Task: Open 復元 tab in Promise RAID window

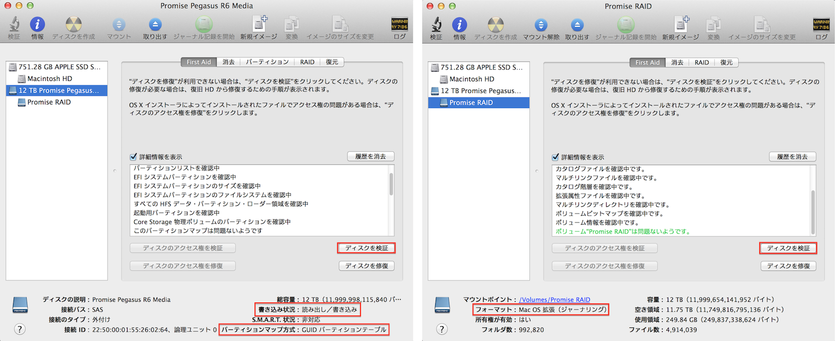Action: click(726, 62)
